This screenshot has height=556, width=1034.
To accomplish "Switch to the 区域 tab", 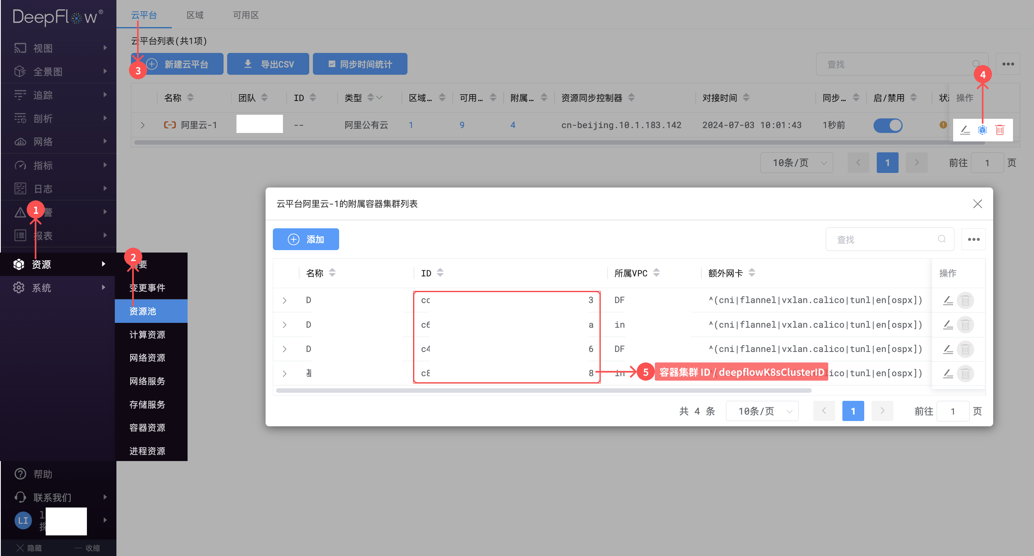I will [195, 15].
